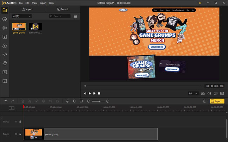Open the layers/stock panel in sidebar
This screenshot has height=142, width=228.
pyautogui.click(x=5, y=19)
